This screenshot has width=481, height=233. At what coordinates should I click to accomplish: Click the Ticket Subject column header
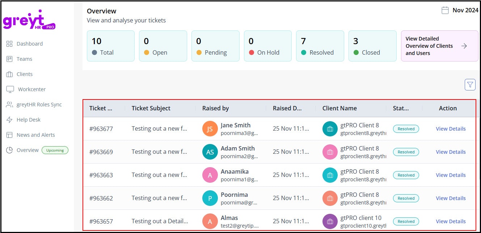tap(151, 108)
